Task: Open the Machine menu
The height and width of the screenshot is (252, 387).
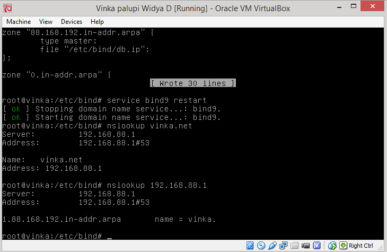Action: click(x=19, y=22)
